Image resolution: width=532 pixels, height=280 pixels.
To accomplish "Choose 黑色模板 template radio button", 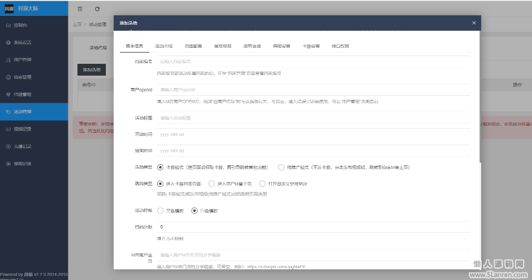I will 160,210.
